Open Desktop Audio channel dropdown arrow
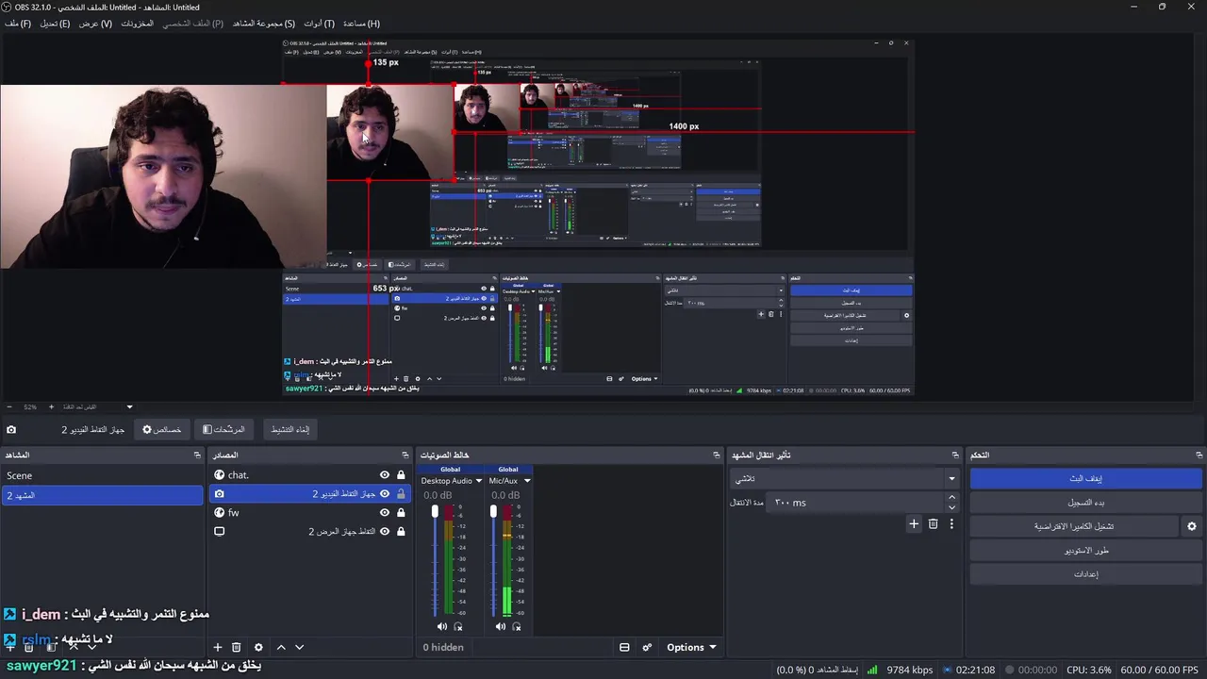 (x=479, y=481)
